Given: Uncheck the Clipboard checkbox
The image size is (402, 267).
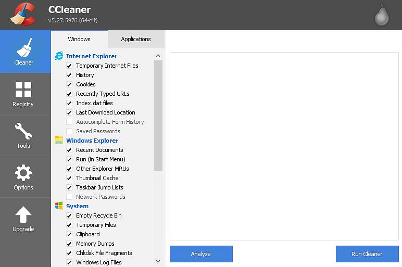Looking at the screenshot, I should coord(69,234).
